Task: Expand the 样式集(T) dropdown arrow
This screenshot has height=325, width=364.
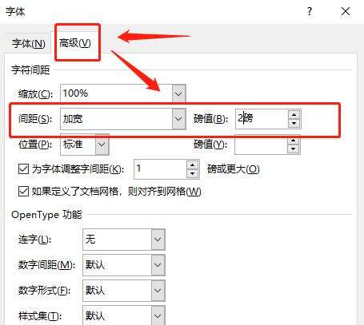Action: [x=158, y=316]
